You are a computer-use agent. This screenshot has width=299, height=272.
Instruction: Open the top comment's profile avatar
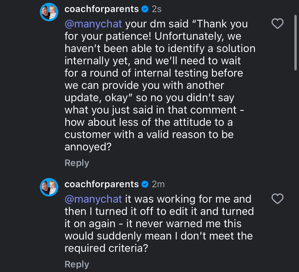tap(49, 12)
